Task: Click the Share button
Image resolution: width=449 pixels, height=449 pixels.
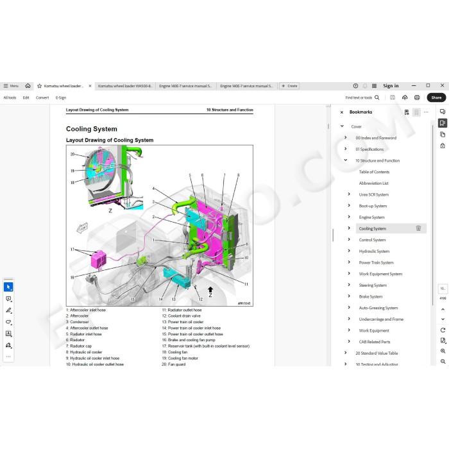Action: coord(436,97)
